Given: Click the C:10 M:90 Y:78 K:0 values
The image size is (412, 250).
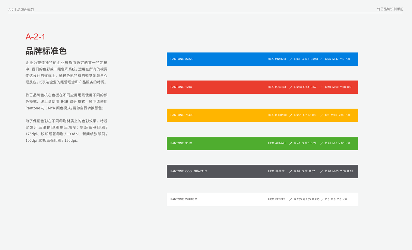Looking at the screenshot, I should (338, 87).
